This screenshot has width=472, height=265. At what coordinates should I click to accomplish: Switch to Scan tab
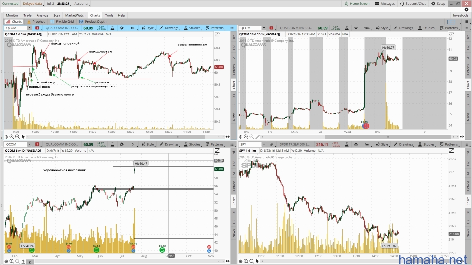click(57, 15)
